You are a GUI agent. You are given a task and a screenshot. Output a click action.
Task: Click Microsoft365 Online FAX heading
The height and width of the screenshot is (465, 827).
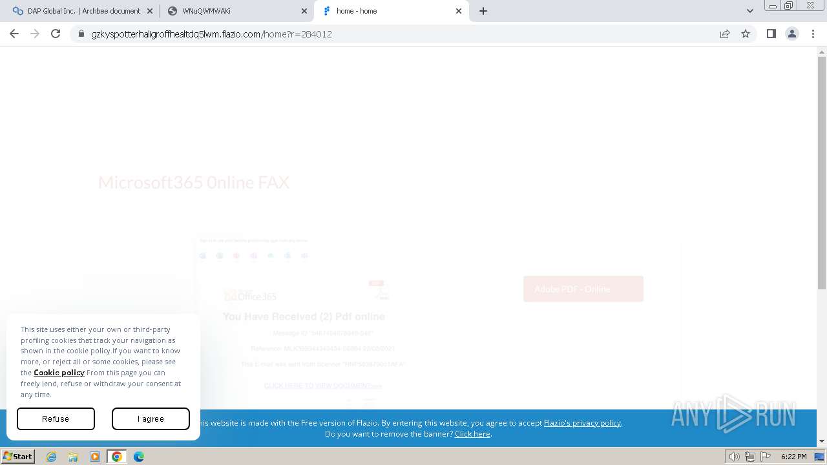(x=194, y=183)
